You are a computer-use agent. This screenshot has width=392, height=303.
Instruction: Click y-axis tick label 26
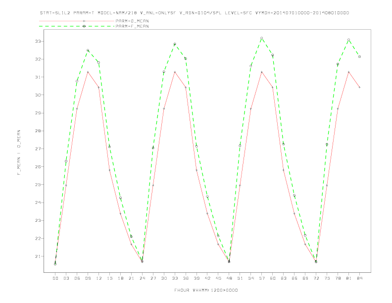[x=38, y=167]
